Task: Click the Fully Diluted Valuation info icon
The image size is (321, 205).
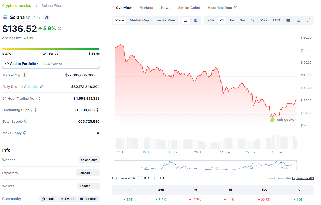Action: coord(42,87)
